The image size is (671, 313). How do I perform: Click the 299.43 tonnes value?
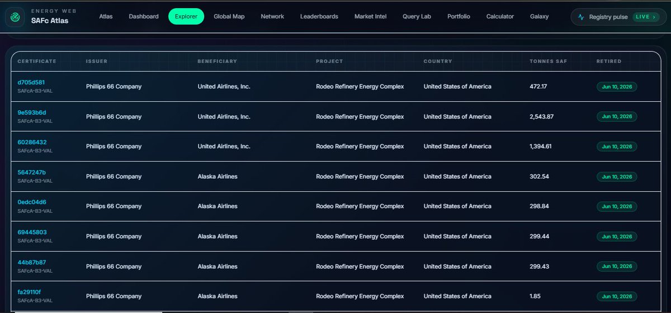pyautogui.click(x=540, y=267)
